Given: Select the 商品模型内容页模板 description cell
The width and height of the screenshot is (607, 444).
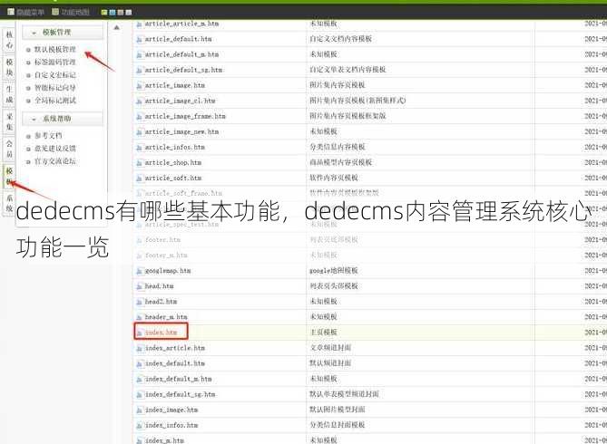Looking at the screenshot, I should click(x=340, y=162).
